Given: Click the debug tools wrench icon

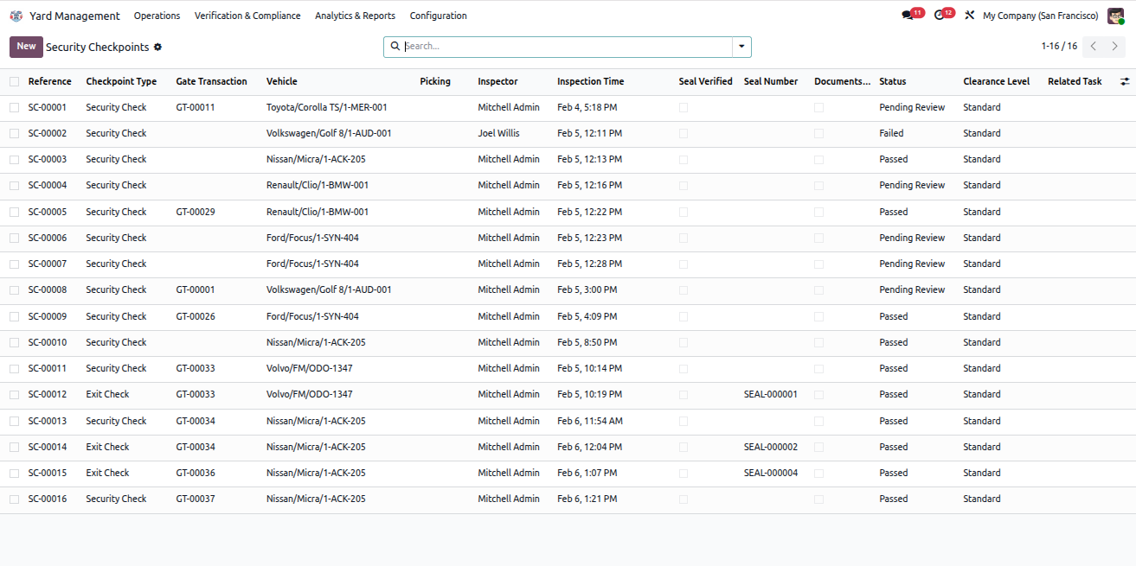Looking at the screenshot, I should 969,16.
